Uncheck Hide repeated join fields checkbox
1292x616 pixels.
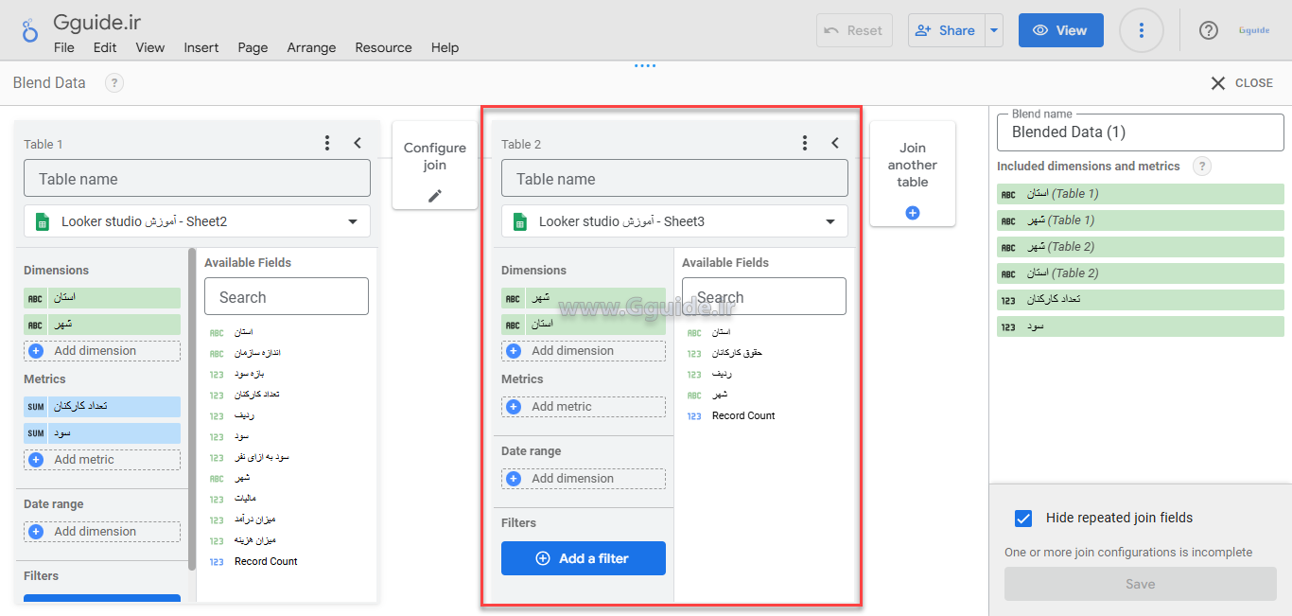1022,519
